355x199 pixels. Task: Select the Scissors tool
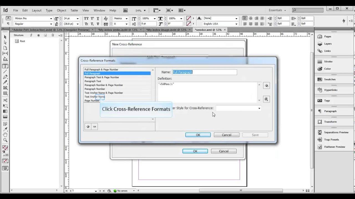click(x=5, y=100)
